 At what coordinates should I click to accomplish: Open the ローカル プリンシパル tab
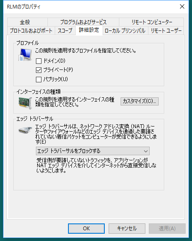(x=125, y=30)
